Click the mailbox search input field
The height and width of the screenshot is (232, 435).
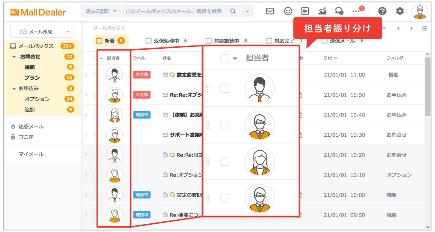point(174,11)
